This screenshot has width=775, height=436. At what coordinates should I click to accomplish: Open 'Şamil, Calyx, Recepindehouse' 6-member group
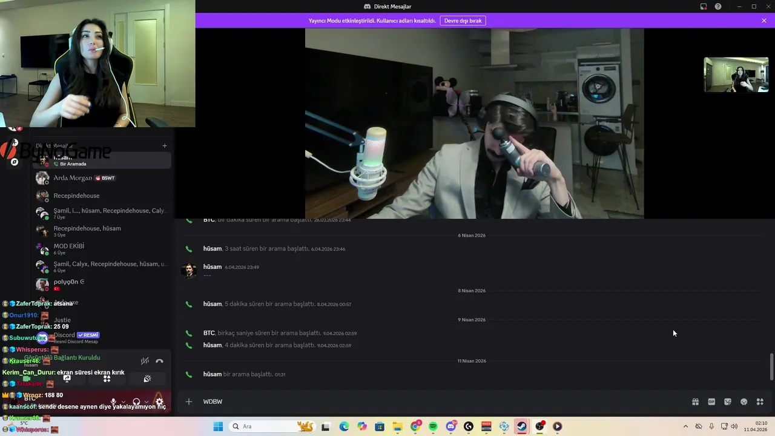(x=102, y=266)
